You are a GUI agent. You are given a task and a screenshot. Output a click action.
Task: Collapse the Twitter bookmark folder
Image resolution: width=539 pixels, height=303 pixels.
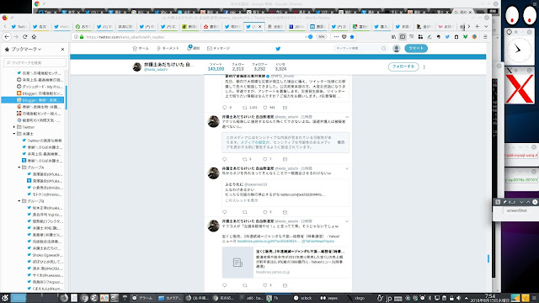coord(14,127)
